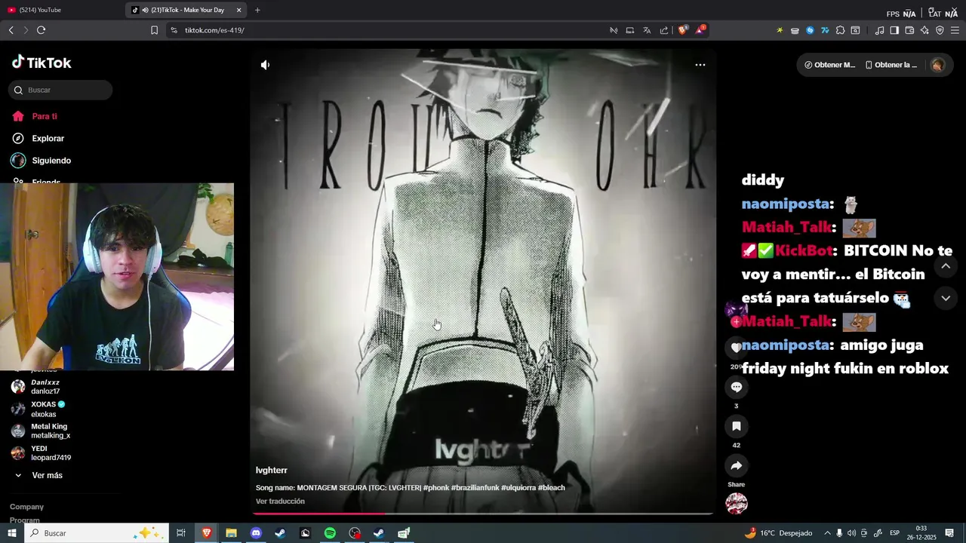Seek in the video progress bar
This screenshot has height=543, width=966.
tap(483, 514)
